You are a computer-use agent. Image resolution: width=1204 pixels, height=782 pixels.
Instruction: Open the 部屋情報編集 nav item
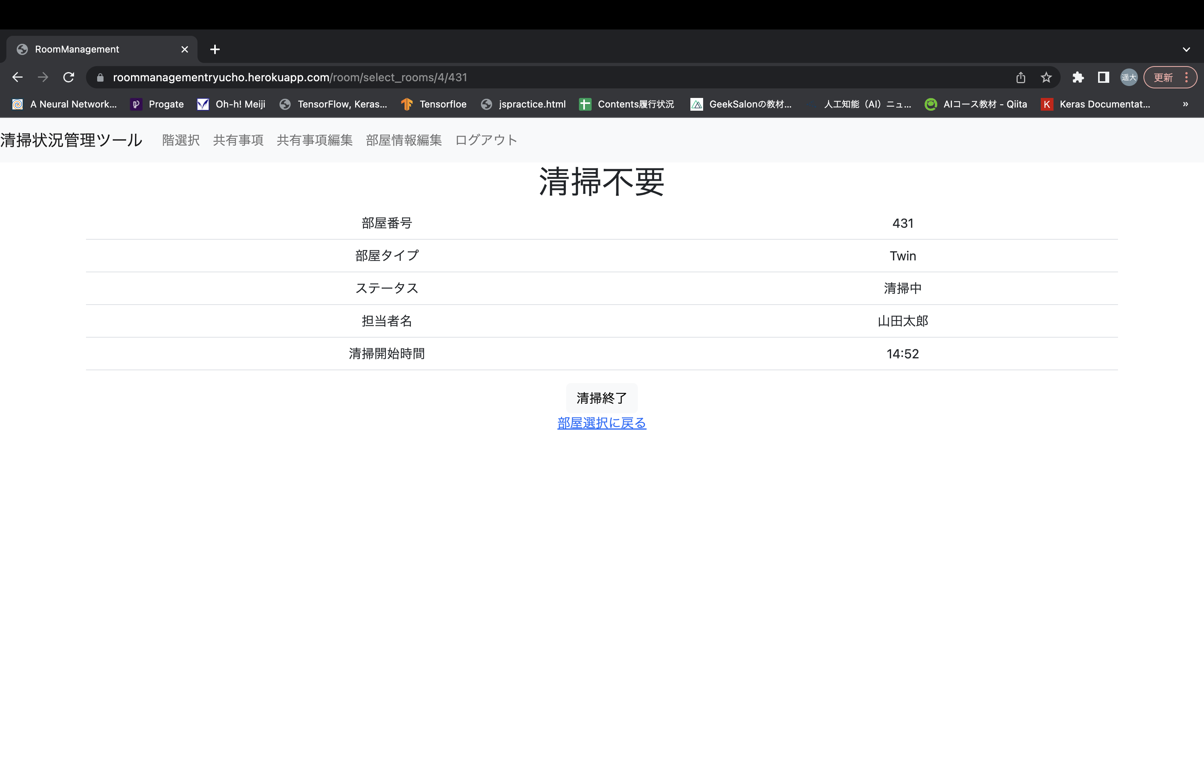[404, 140]
